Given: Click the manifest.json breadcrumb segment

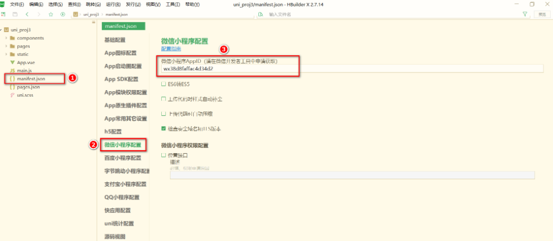Looking at the screenshot, I should coord(117,14).
